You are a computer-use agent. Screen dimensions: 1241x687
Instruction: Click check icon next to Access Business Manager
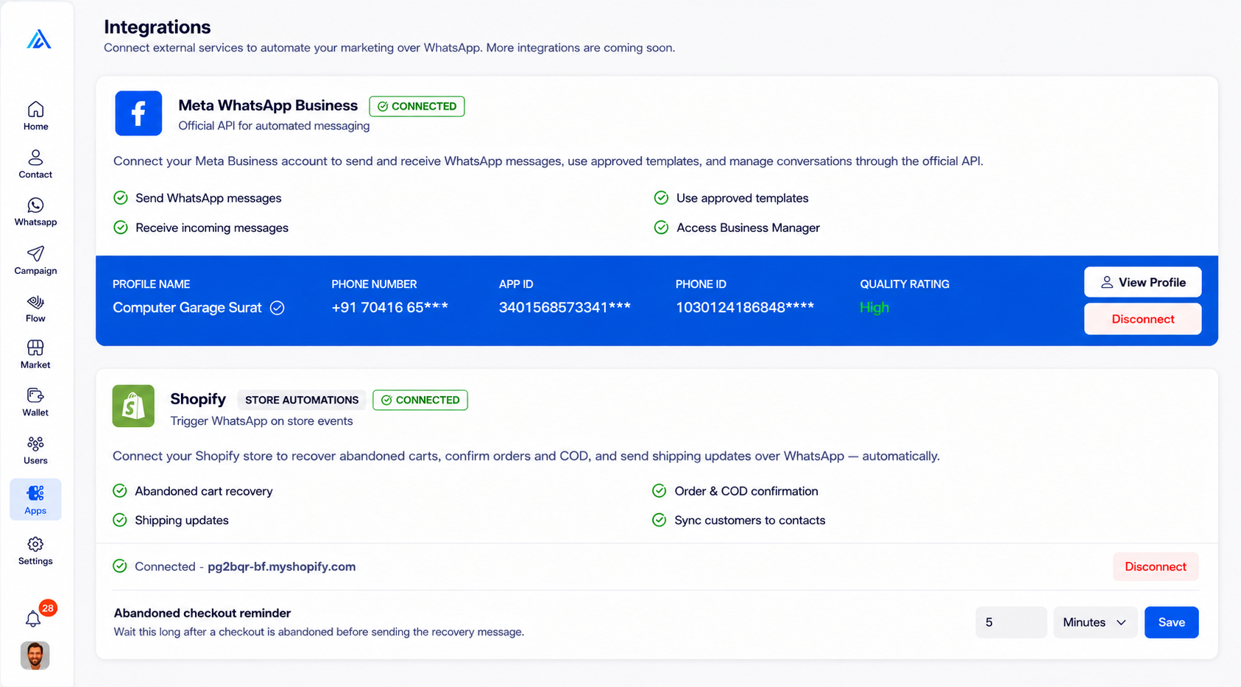pyautogui.click(x=661, y=228)
